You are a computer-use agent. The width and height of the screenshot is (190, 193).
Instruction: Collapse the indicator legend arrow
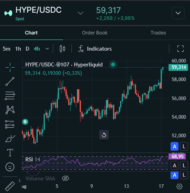point(19,180)
